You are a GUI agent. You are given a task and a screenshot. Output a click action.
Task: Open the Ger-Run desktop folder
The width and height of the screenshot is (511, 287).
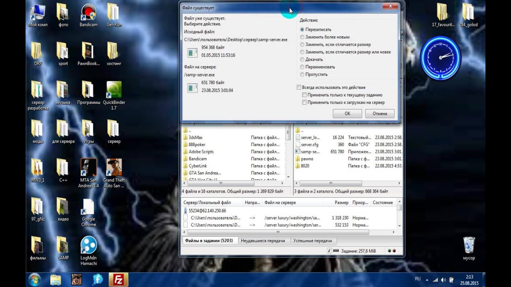coord(114,16)
